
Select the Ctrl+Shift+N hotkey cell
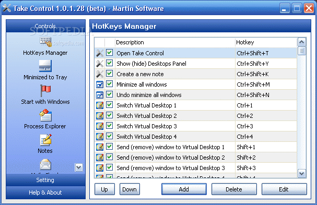click(266, 95)
